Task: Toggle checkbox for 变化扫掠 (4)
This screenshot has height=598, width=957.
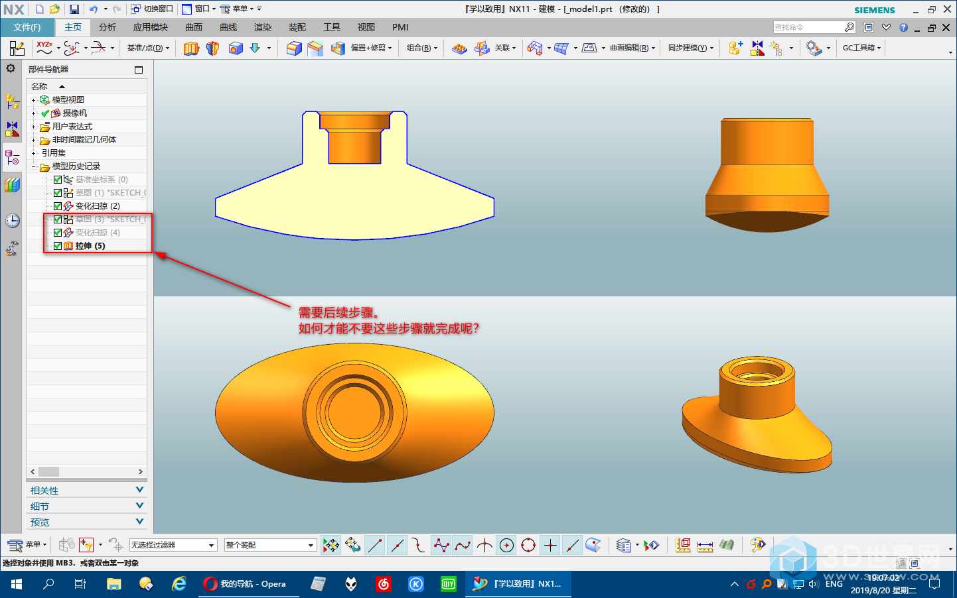Action: click(x=58, y=233)
